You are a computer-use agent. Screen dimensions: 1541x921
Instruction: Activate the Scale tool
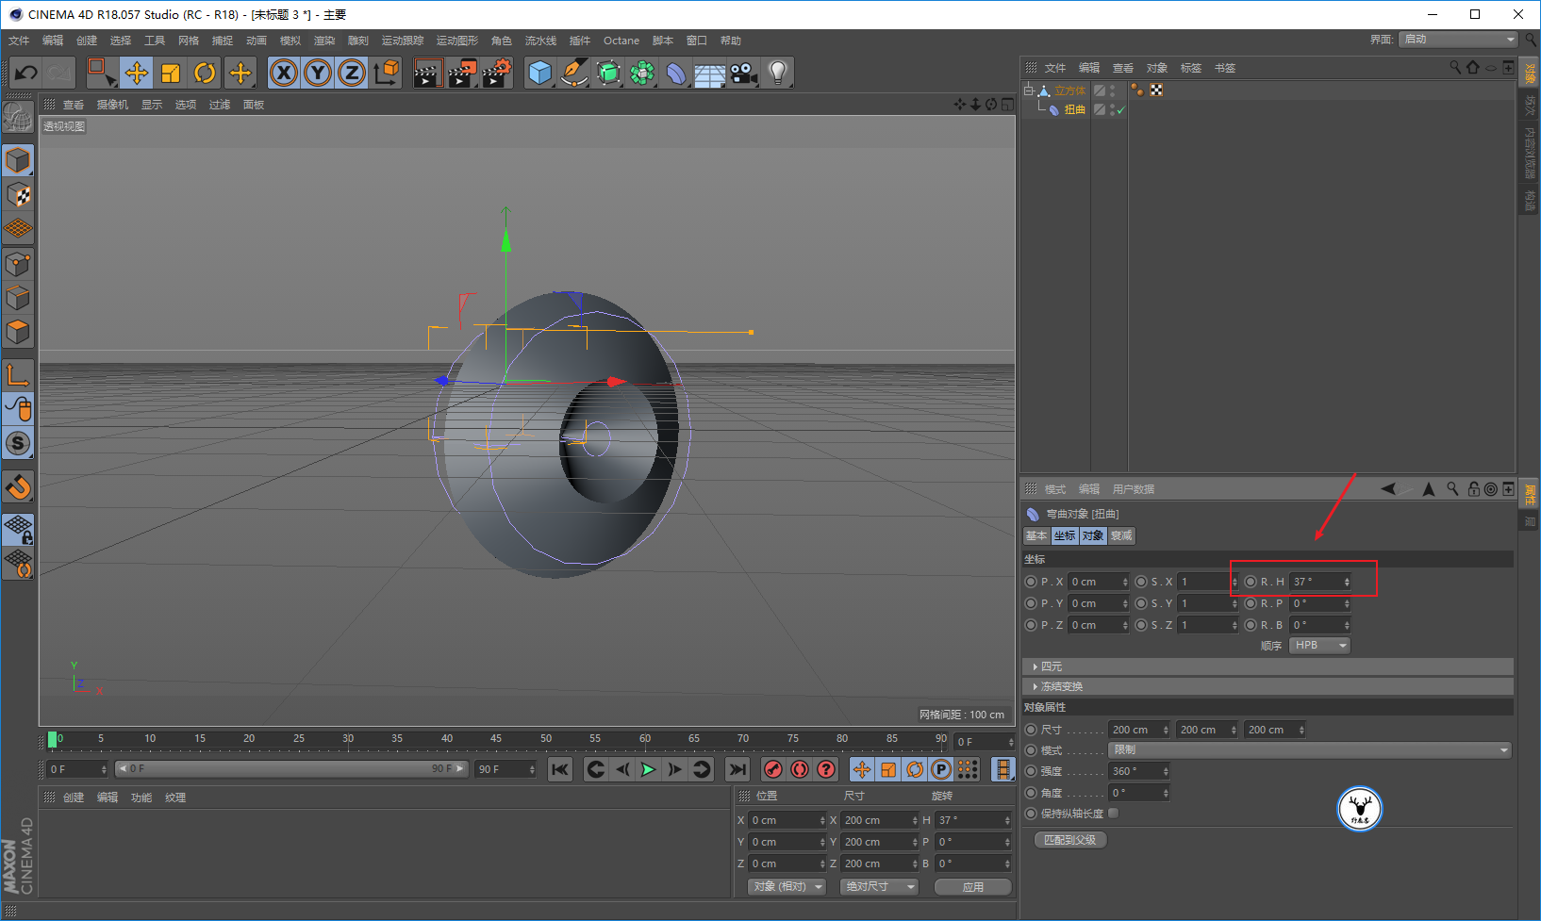click(x=171, y=73)
